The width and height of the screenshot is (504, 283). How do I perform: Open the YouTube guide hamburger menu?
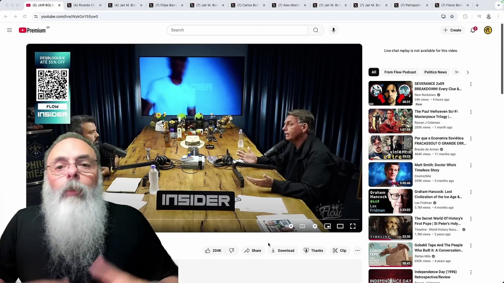pyautogui.click(x=9, y=30)
